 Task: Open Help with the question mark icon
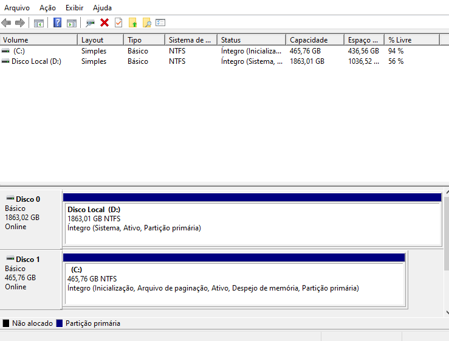coord(57,22)
